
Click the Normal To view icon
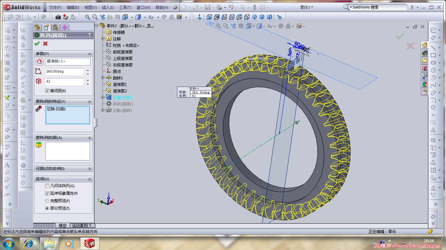pos(199,17)
